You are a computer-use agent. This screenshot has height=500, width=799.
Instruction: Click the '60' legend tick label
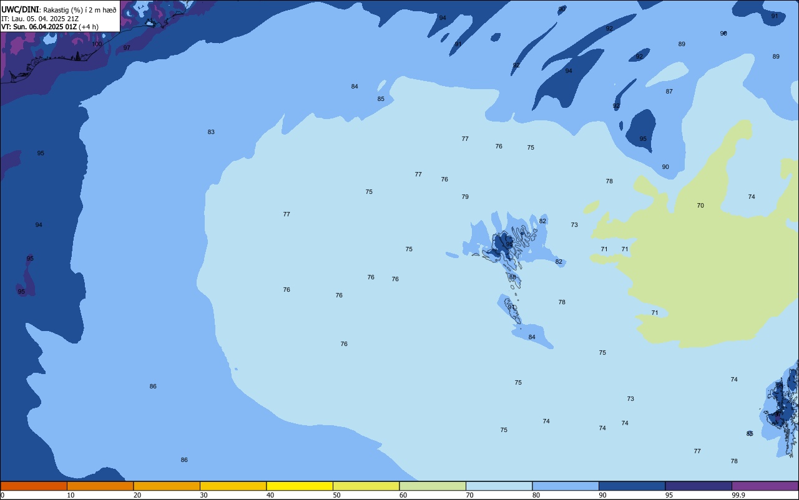(403, 495)
